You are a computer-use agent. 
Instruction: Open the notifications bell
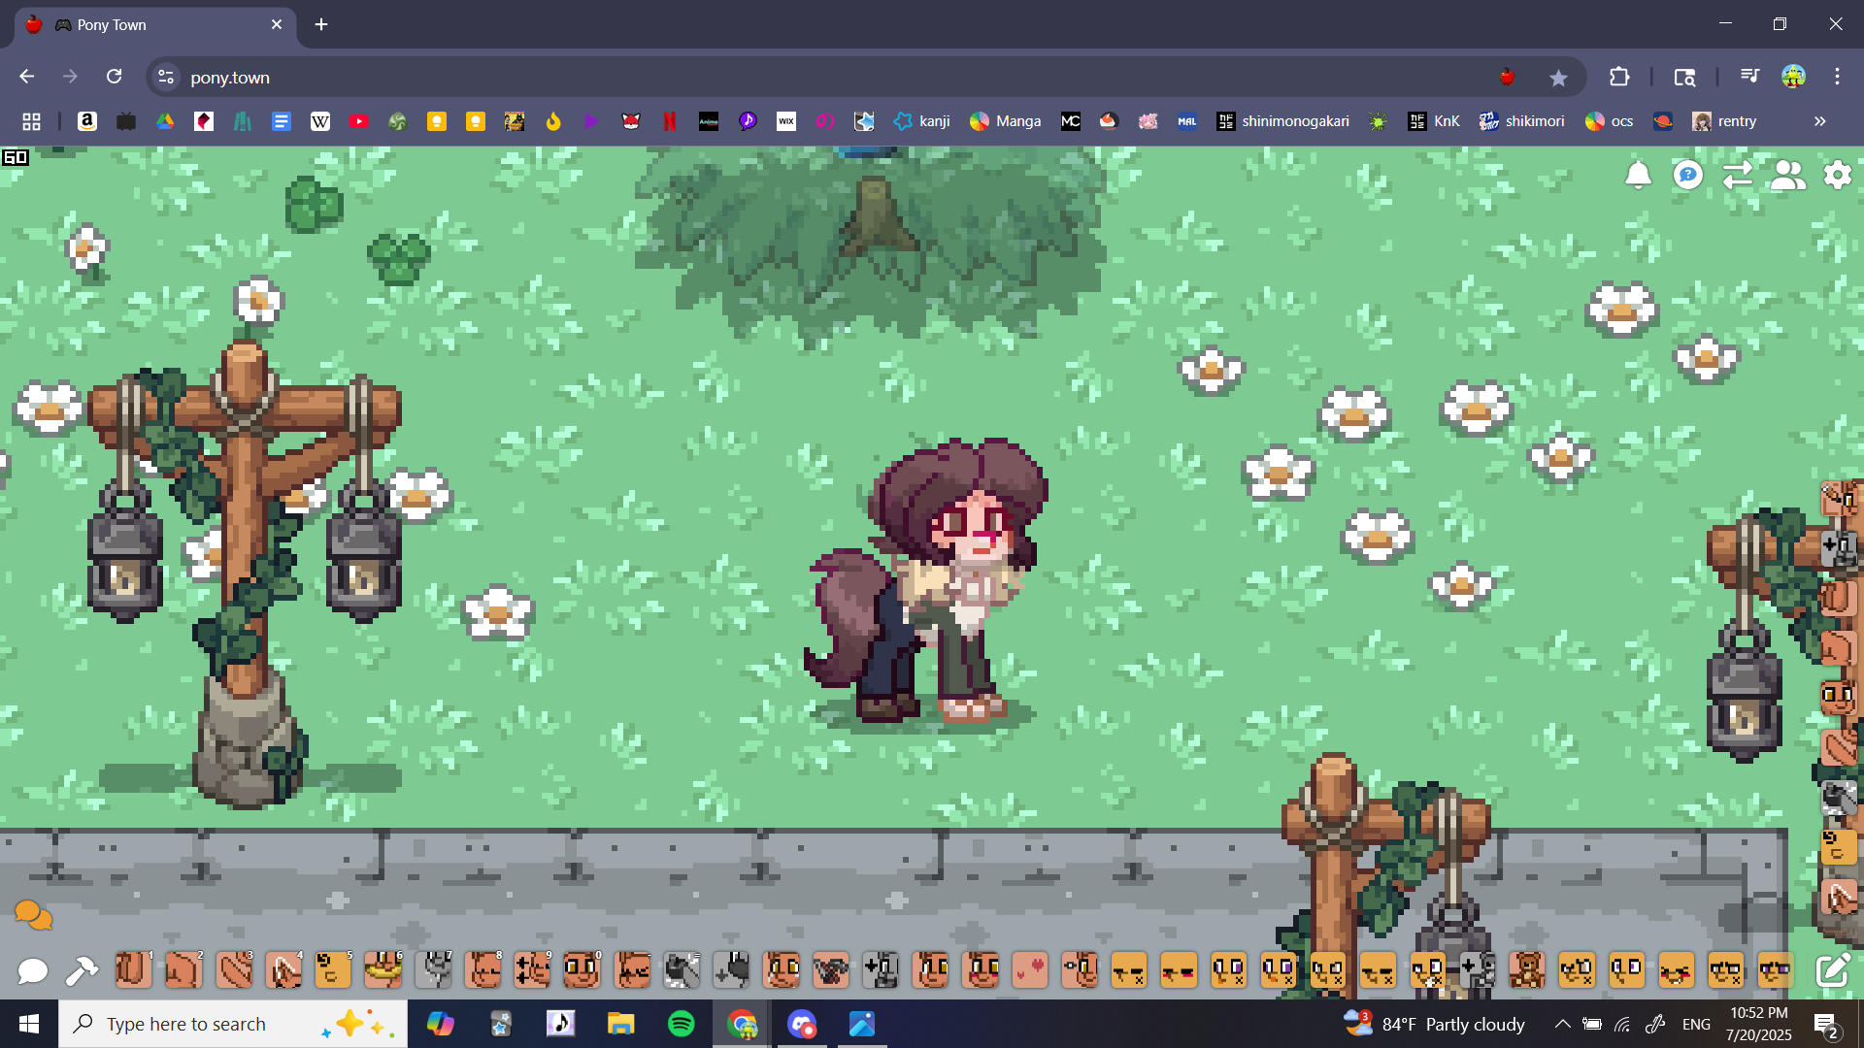coord(1638,175)
